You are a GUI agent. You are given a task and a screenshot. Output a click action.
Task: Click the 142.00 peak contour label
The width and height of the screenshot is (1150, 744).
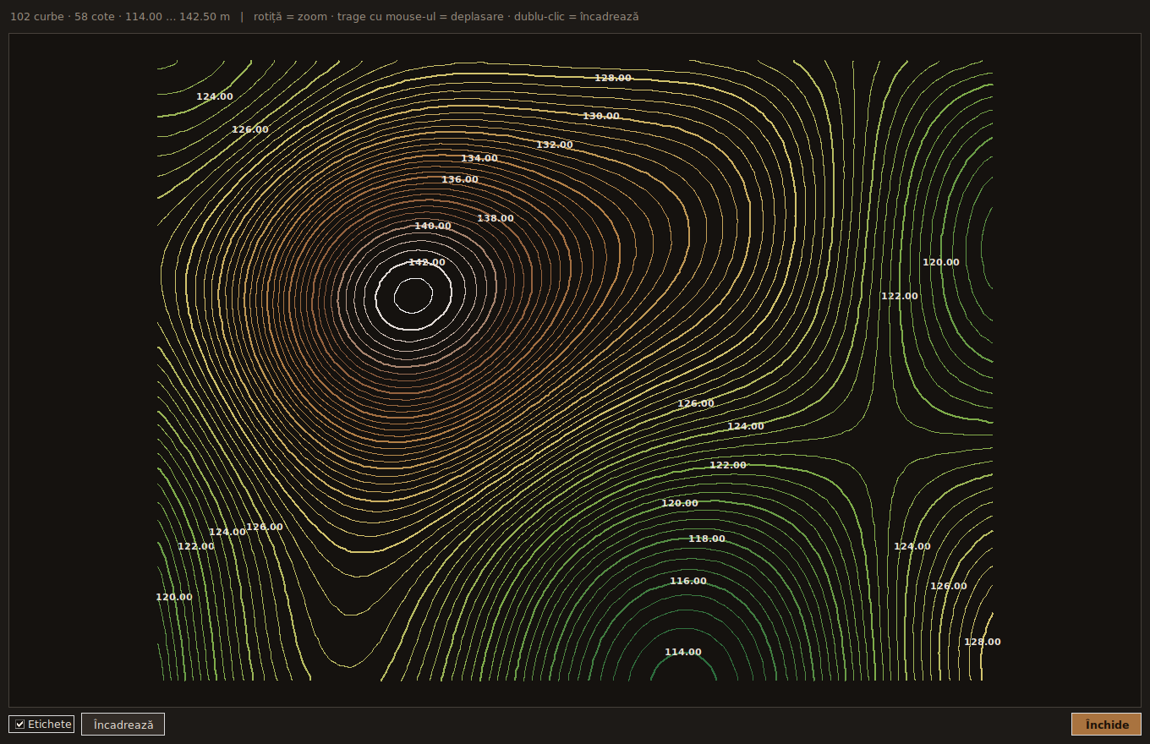[427, 262]
